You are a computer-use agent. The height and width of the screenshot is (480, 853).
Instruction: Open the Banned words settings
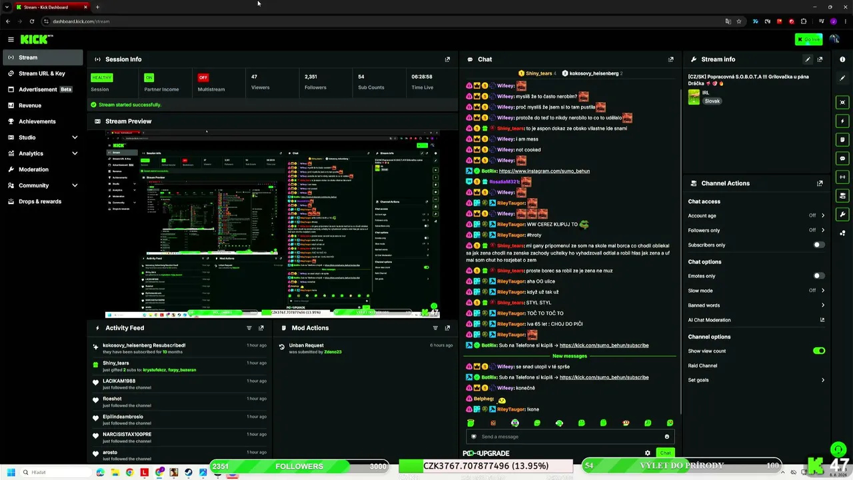tap(756, 305)
